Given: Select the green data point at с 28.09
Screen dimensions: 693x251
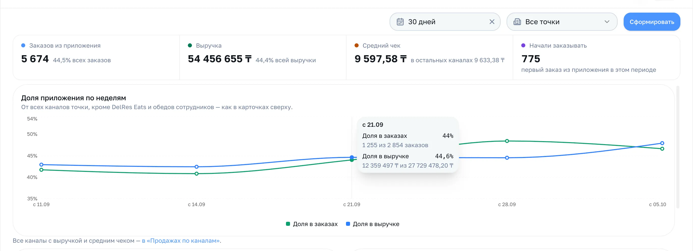Looking at the screenshot, I should pyautogui.click(x=507, y=141).
